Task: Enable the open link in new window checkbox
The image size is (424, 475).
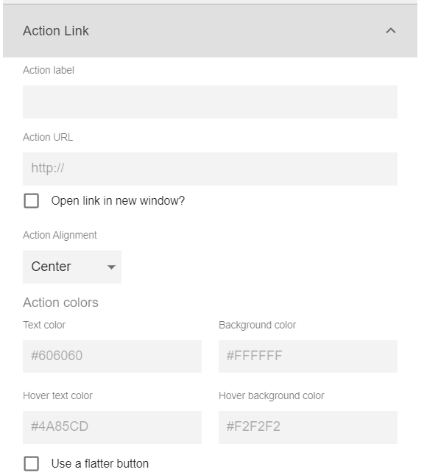Action: (x=31, y=201)
